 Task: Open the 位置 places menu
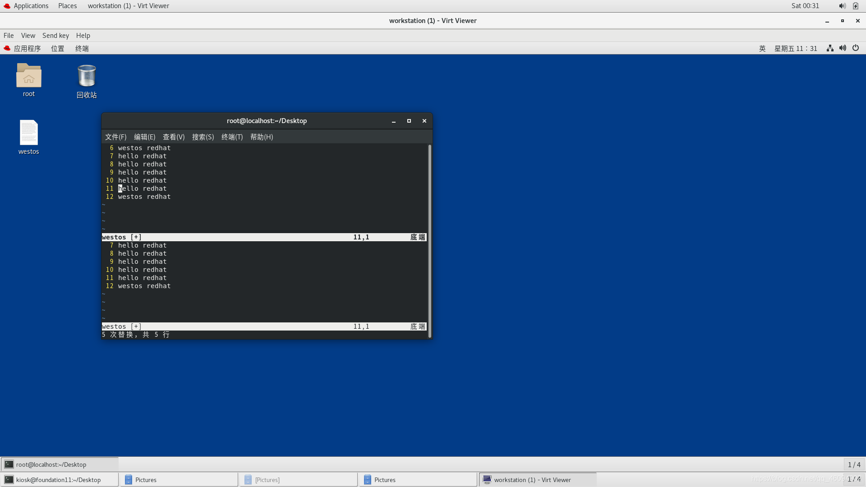point(57,48)
